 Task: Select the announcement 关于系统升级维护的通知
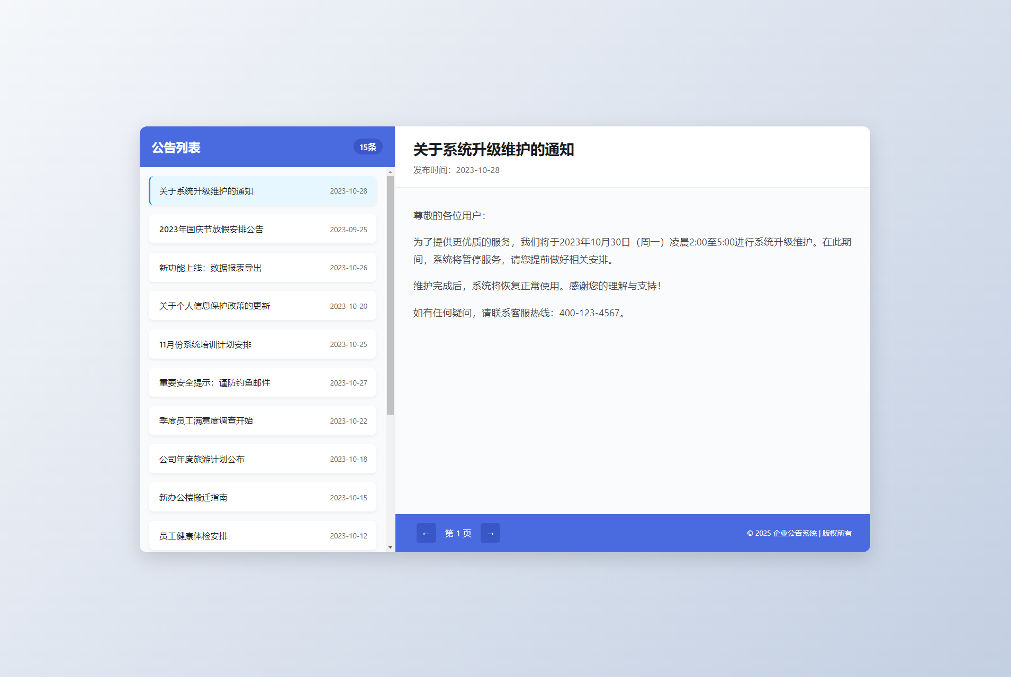261,191
